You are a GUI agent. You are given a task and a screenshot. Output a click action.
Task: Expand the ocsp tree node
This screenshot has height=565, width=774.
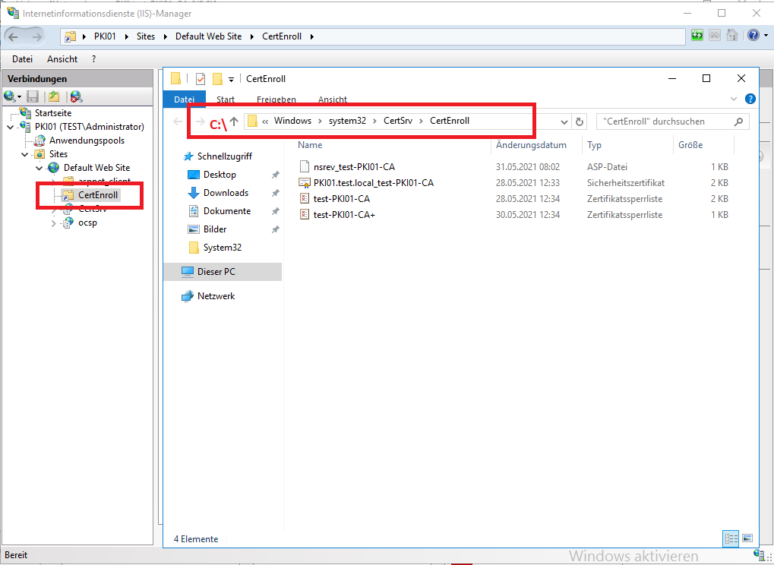[53, 223]
